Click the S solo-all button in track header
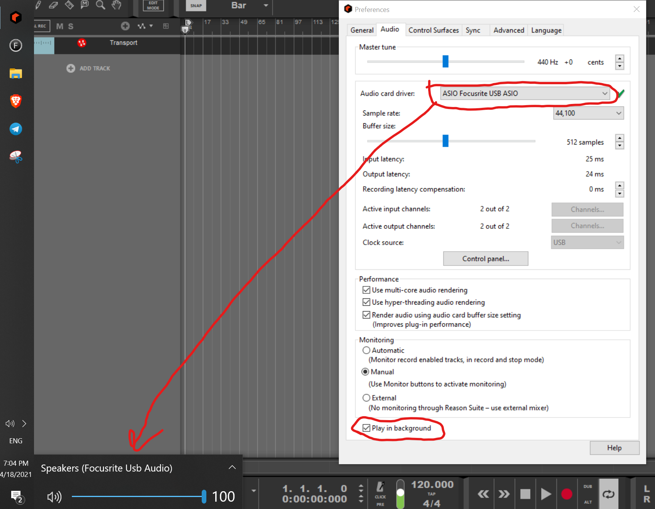 pyautogui.click(x=71, y=26)
